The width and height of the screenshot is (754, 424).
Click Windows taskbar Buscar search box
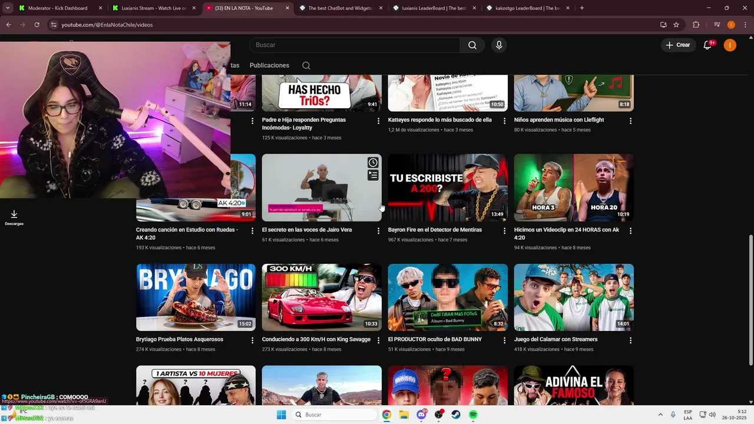pyautogui.click(x=335, y=415)
